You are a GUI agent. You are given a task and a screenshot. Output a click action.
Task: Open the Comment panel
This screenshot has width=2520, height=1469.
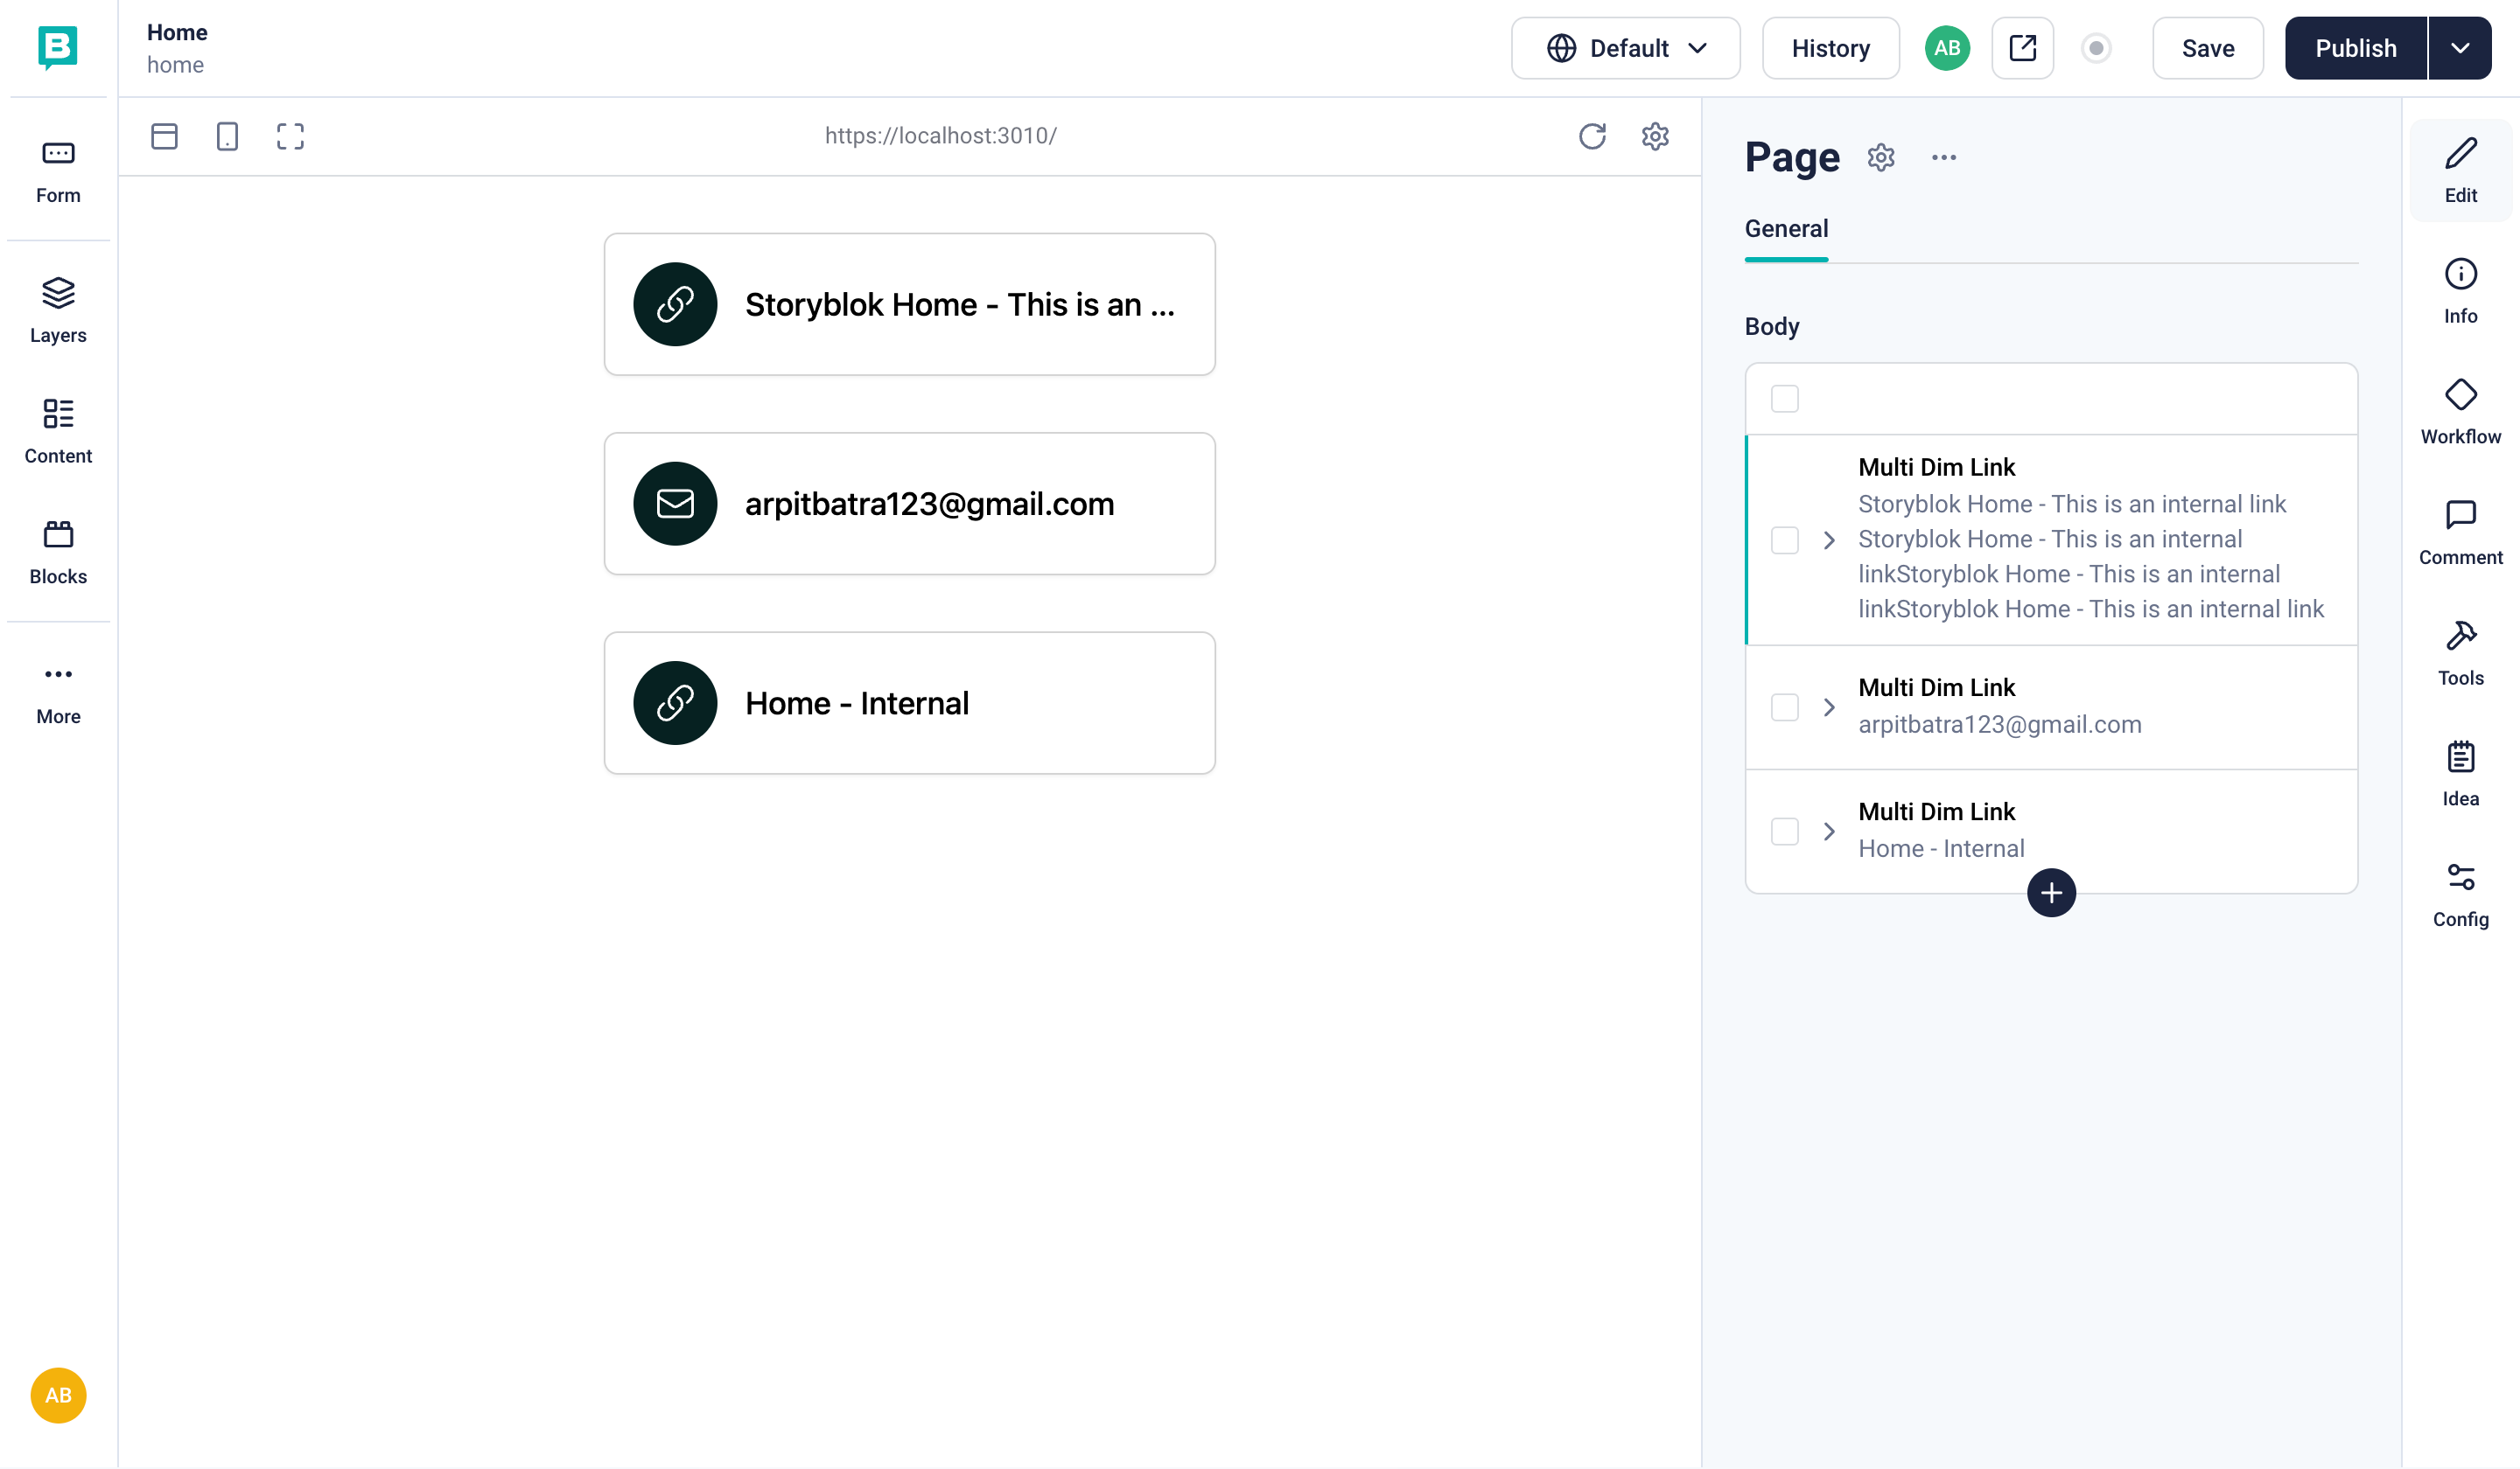2460,533
